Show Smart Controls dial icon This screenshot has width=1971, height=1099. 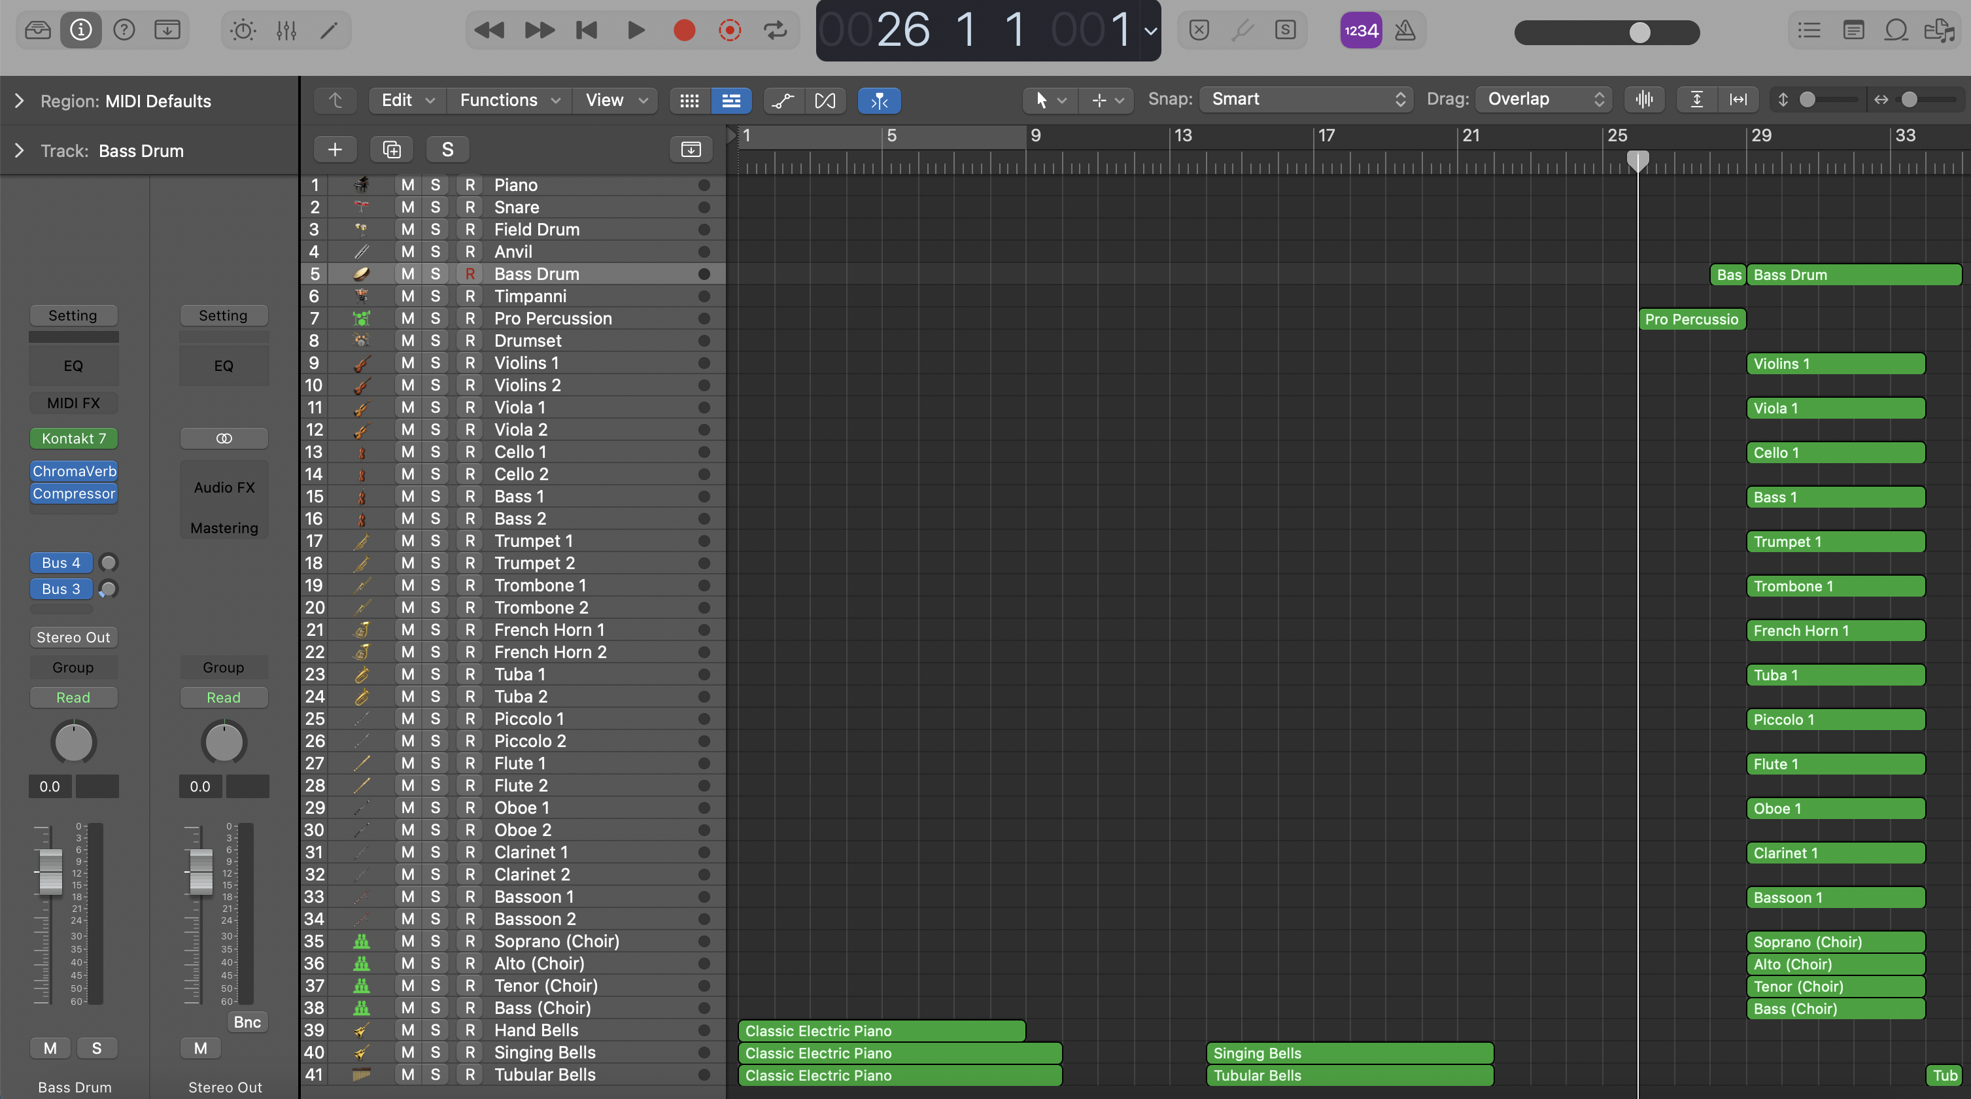pos(243,31)
